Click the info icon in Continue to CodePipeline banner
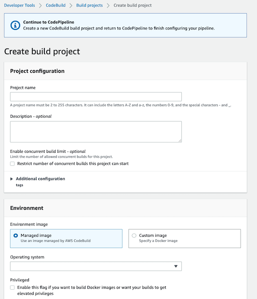The height and width of the screenshot is (299, 257). click(15, 25)
